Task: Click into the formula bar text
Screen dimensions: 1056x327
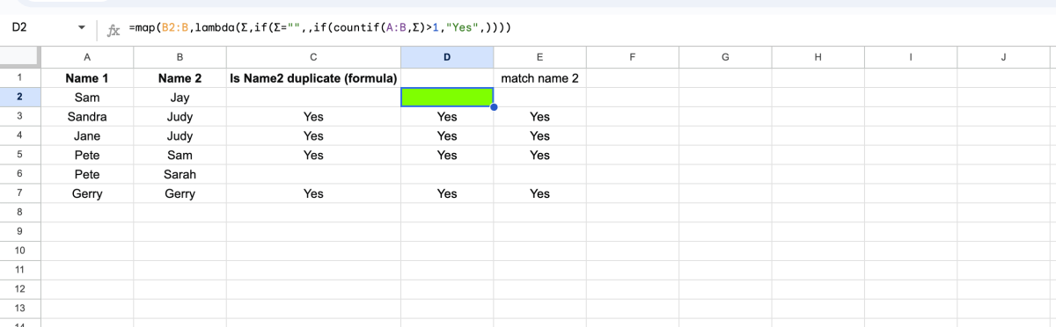Action: pyautogui.click(x=320, y=28)
